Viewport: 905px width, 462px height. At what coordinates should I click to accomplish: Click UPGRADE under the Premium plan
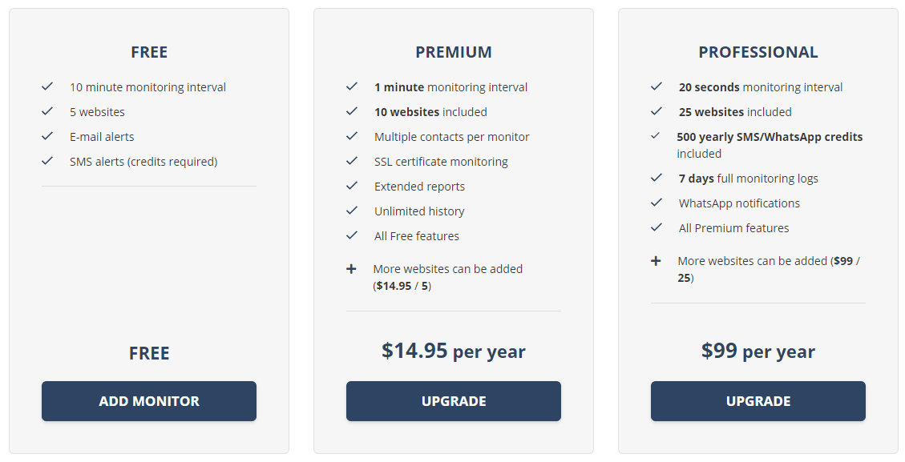[454, 401]
